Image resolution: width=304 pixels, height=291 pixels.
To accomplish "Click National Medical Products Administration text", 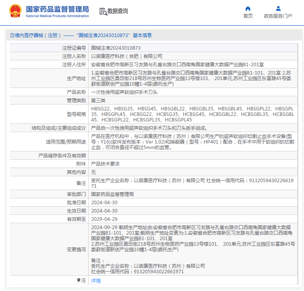I will click(57, 16).
